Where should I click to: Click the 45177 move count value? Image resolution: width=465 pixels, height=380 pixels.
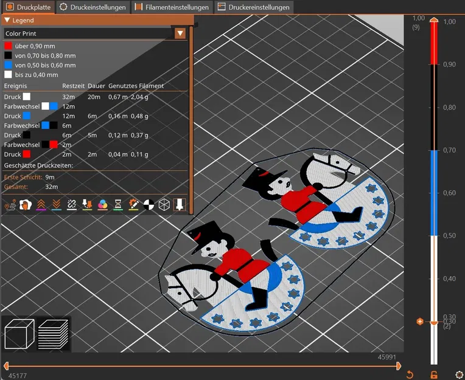click(18, 376)
